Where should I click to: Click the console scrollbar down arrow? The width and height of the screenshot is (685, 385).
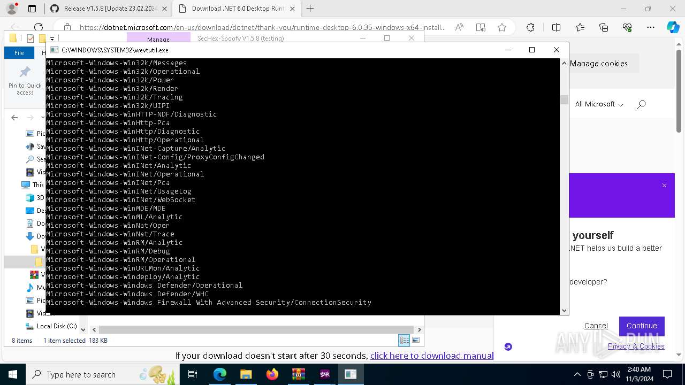(564, 310)
